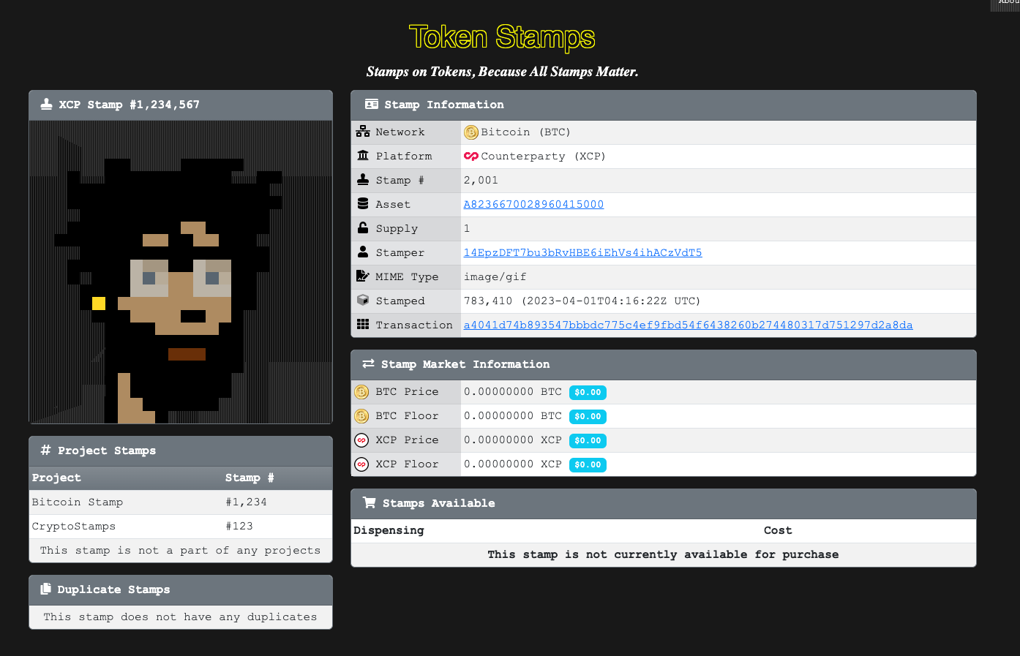This screenshot has height=656, width=1020.
Task: Click the BTC Price value 0.00000000 BTC
Action: [513, 392]
